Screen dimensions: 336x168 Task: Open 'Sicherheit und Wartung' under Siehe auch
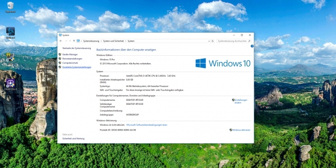click(73, 139)
